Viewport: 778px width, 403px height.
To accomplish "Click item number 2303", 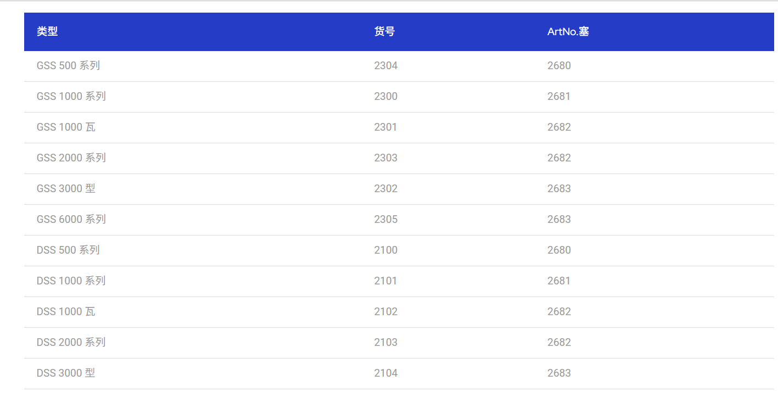I will [385, 158].
